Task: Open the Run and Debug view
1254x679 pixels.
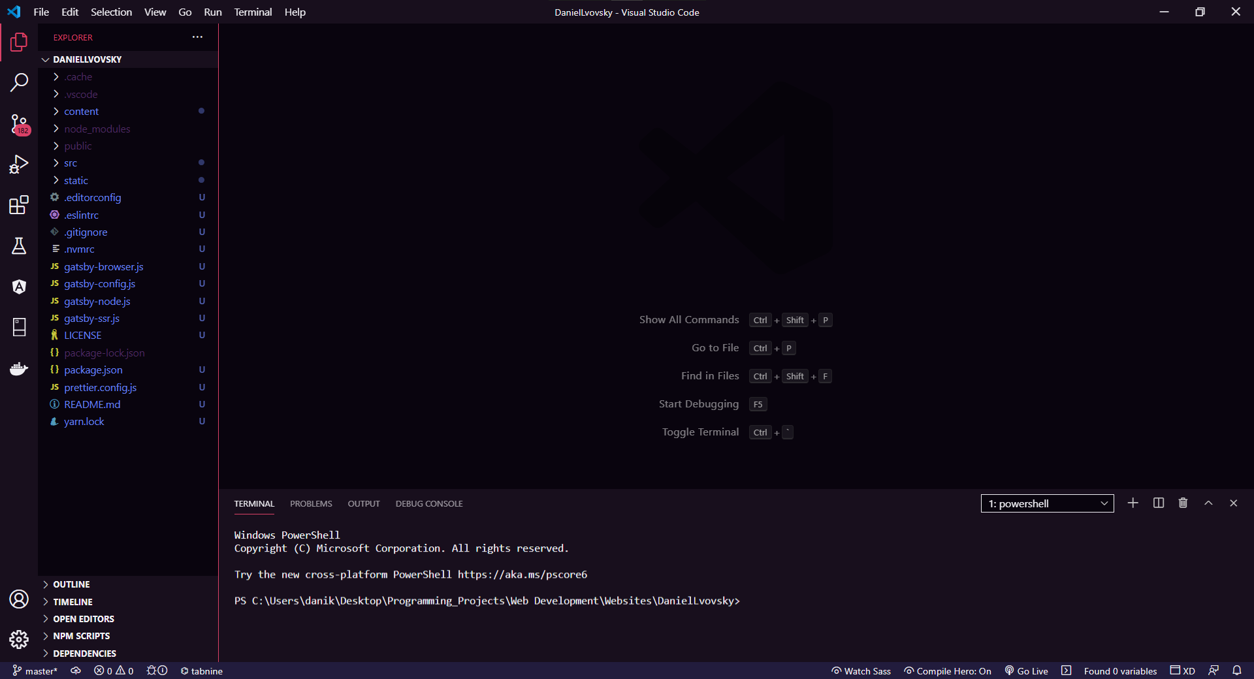Action: click(x=19, y=165)
